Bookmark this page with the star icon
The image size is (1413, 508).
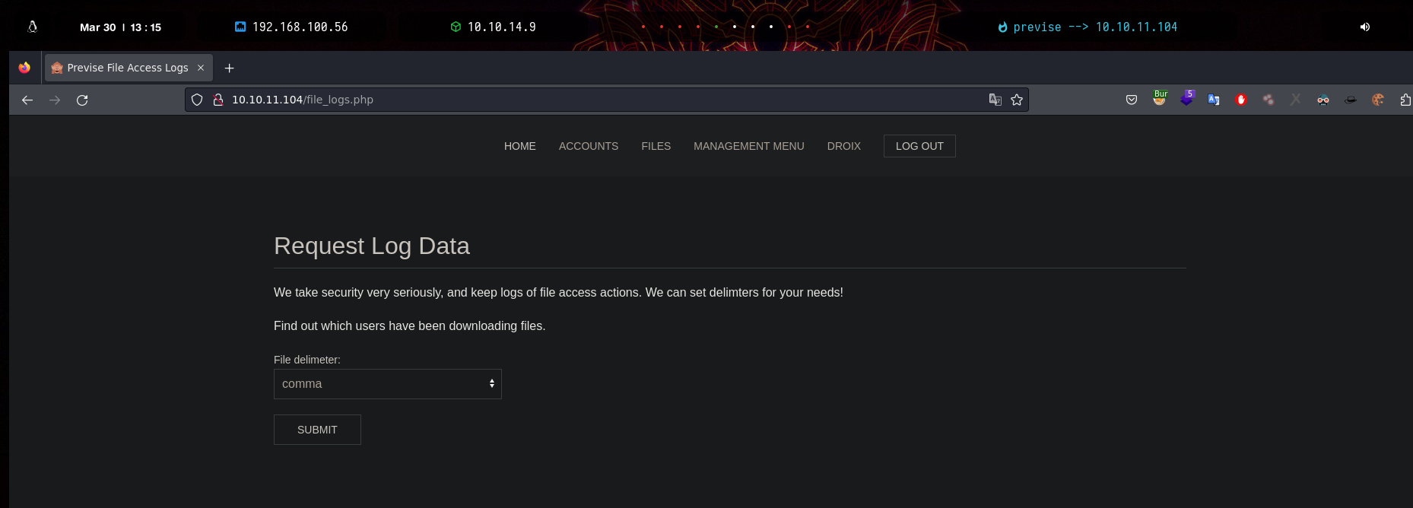(1017, 100)
